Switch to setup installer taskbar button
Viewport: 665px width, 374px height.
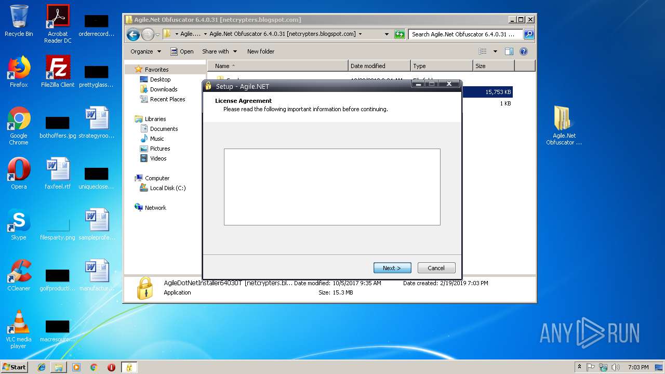point(129,367)
